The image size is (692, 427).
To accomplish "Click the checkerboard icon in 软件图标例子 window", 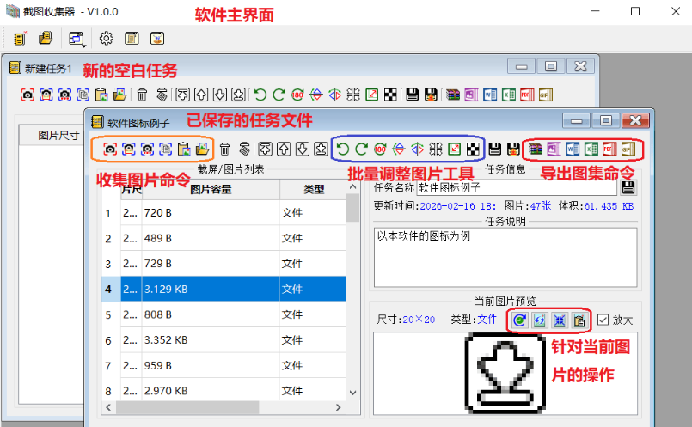I will click(x=473, y=149).
